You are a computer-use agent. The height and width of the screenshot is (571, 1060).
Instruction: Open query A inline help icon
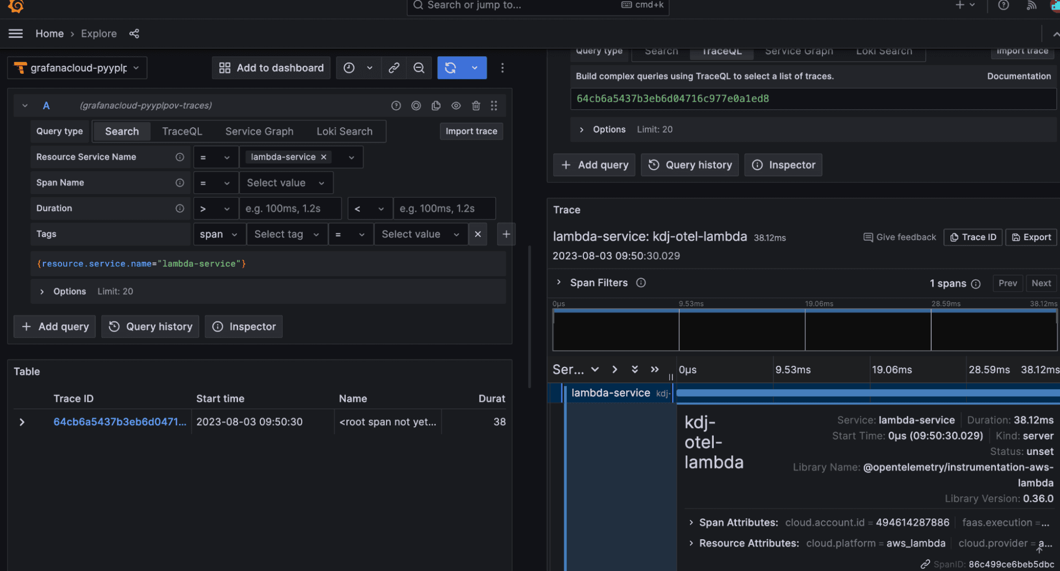pos(396,106)
